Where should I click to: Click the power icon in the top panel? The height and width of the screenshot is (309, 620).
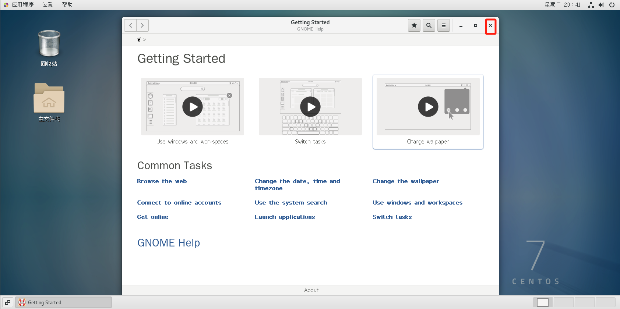point(612,5)
